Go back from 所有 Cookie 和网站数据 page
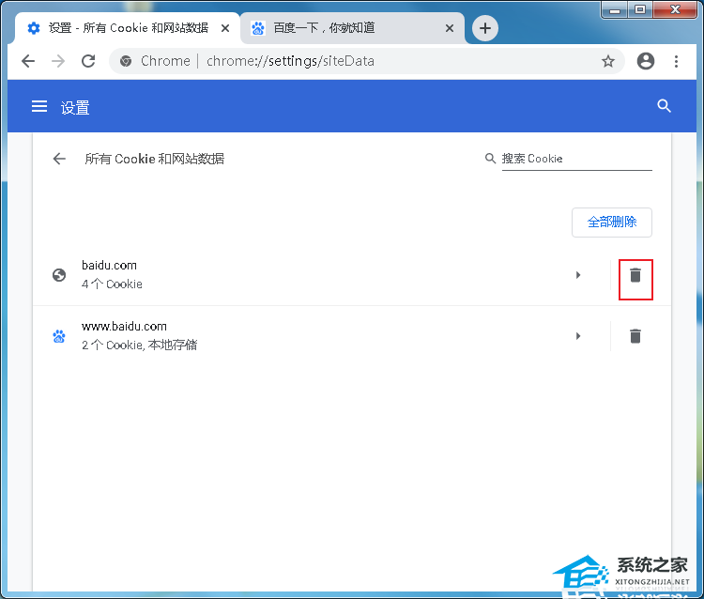 pyautogui.click(x=59, y=159)
